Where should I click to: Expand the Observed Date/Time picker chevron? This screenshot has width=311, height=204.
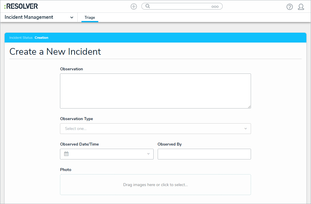(148, 154)
